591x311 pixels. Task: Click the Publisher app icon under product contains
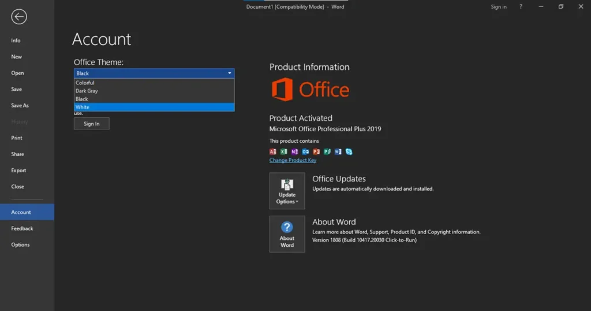[x=327, y=151]
